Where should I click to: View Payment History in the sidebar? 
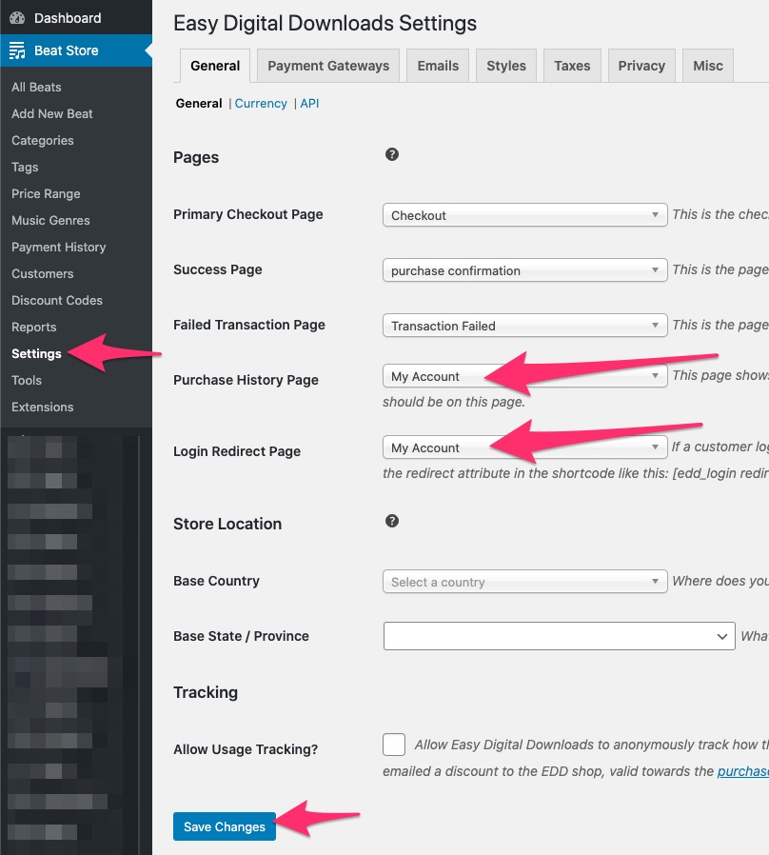click(59, 248)
